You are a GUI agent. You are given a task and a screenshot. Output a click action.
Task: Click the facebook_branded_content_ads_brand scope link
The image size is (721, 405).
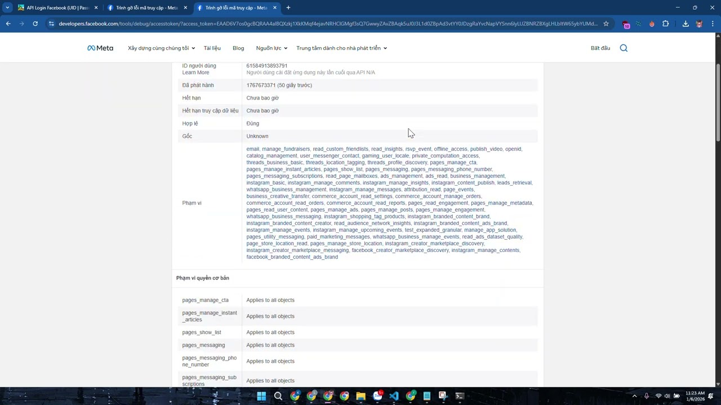292,257
